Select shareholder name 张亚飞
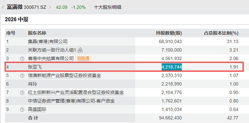Image resolution: width=249 pixels, height=123 pixels. click(35, 67)
